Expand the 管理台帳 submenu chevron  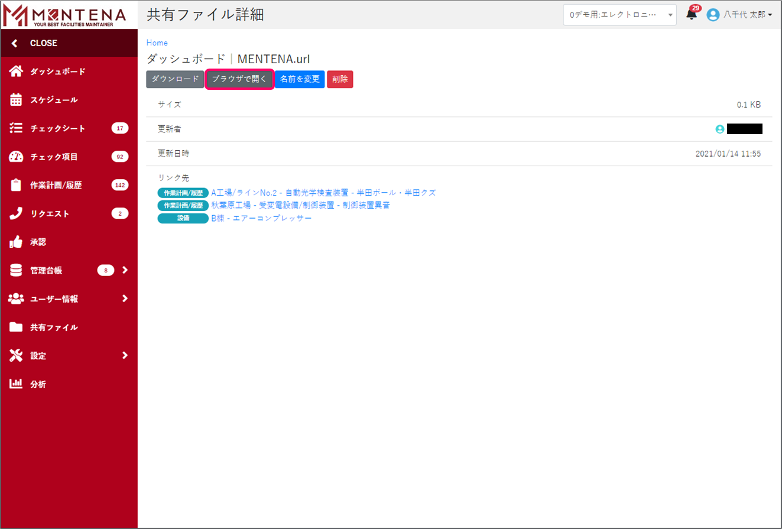coord(125,270)
